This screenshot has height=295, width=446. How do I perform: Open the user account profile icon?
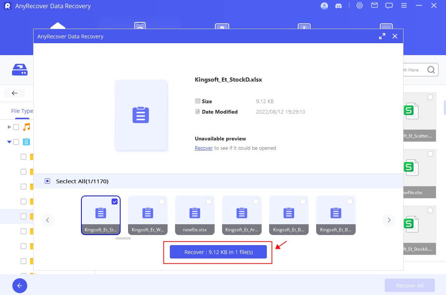(324, 6)
